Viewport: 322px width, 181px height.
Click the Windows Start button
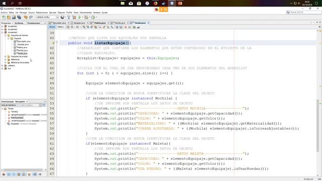[x=4, y=4]
